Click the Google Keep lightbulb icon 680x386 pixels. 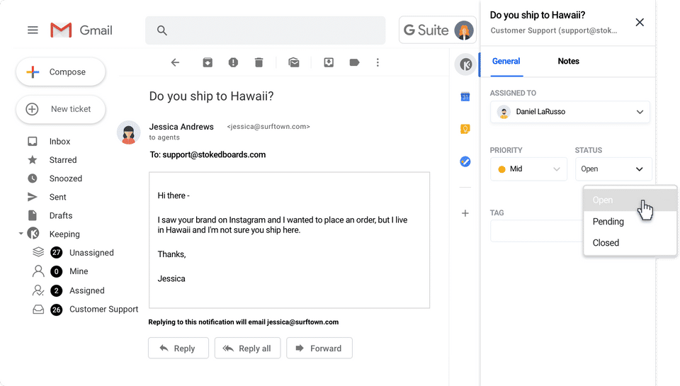coord(465,129)
